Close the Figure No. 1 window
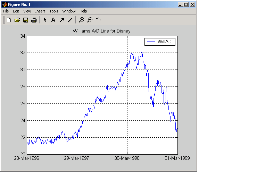This screenshot has height=174, width=257. [192, 4]
